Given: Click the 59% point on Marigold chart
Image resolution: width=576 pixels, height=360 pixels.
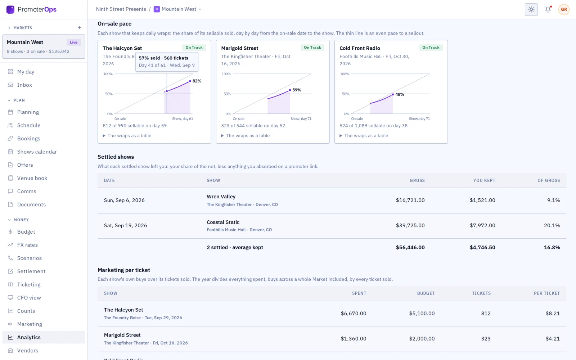Looking at the screenshot, I should (290, 90).
